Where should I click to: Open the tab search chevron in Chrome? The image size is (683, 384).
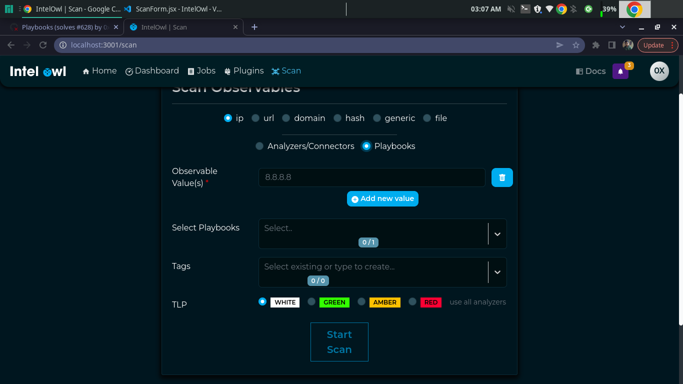(622, 27)
